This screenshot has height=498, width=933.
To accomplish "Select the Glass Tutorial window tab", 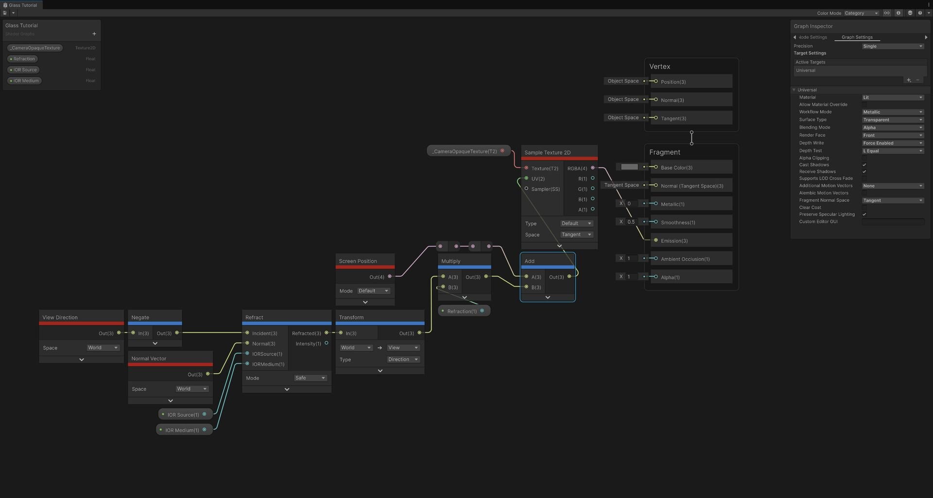I will click(x=22, y=5).
